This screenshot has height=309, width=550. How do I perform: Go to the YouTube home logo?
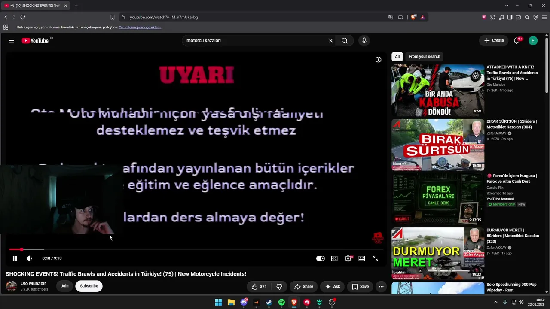coord(35,41)
